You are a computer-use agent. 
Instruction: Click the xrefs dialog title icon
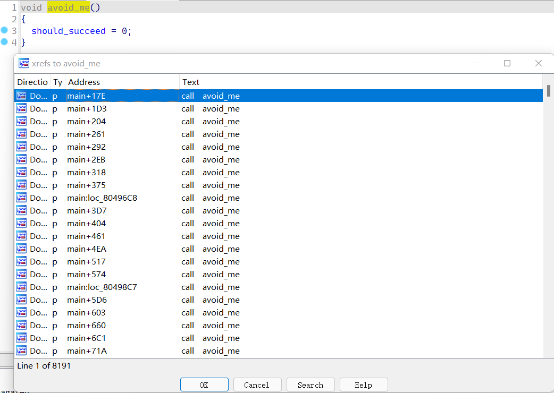tap(24, 63)
